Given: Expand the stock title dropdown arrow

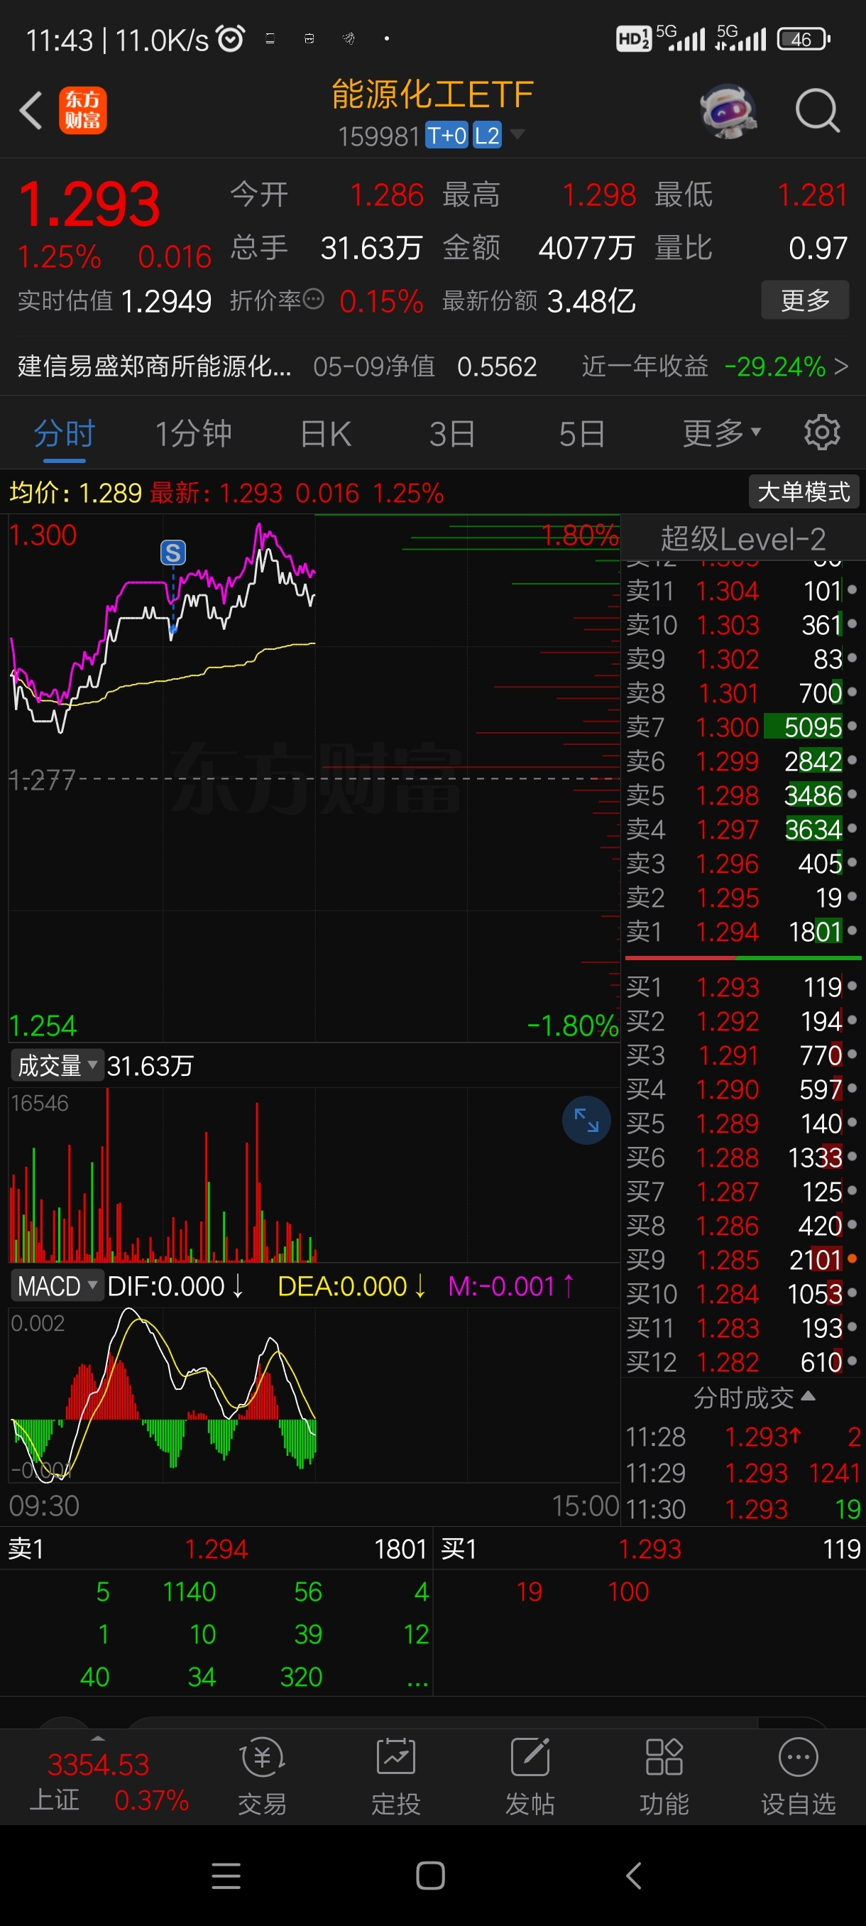Looking at the screenshot, I should [517, 135].
